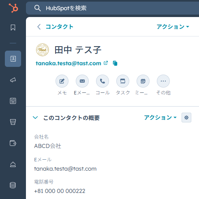Open the Content sidebar icon

13,101
